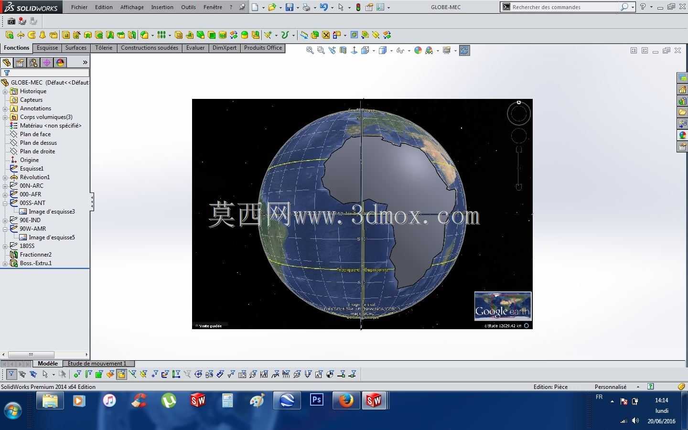Open the Display Style dropdown arrow
The height and width of the screenshot is (430, 688).
(391, 51)
